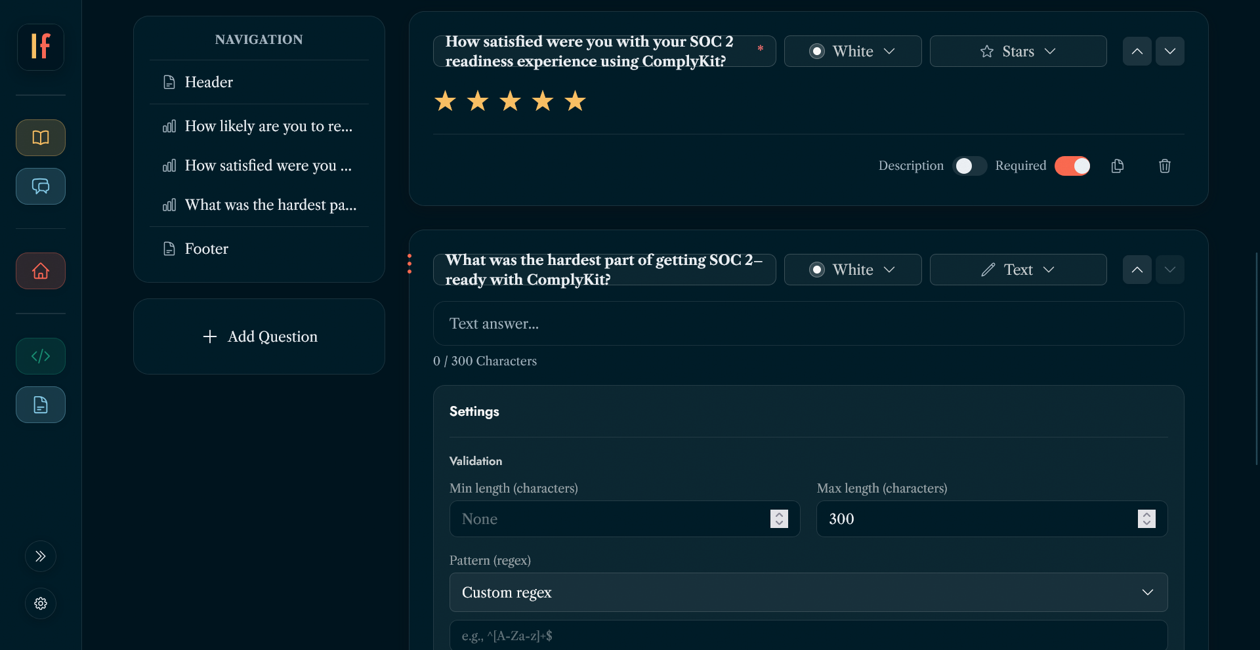Delete the satisfaction question via trash icon
Screen dimensions: 1260x650
pyautogui.click(x=1165, y=166)
